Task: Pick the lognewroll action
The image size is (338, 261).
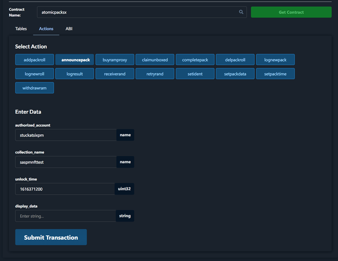Action: (x=34, y=74)
